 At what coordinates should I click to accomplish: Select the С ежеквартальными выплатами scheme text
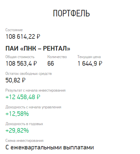coord(49,147)
